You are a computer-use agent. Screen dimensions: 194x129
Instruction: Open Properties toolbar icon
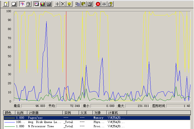(90, 4)
